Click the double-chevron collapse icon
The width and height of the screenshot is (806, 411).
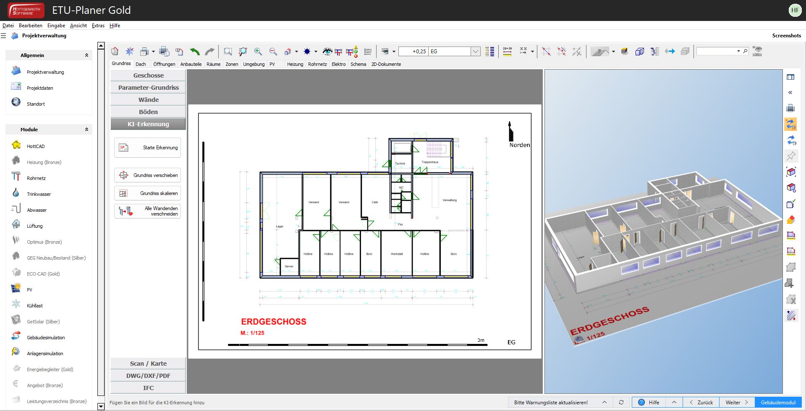click(x=790, y=92)
